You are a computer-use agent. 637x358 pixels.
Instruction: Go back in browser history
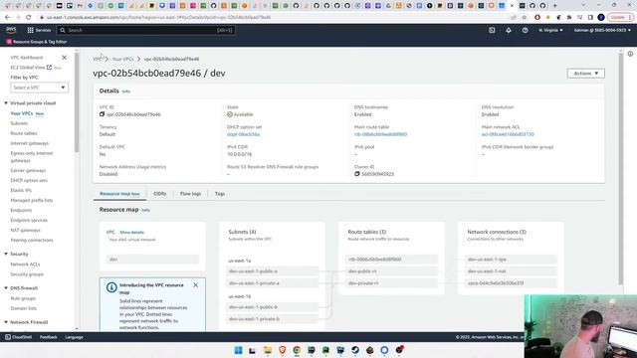pyautogui.click(x=7, y=18)
